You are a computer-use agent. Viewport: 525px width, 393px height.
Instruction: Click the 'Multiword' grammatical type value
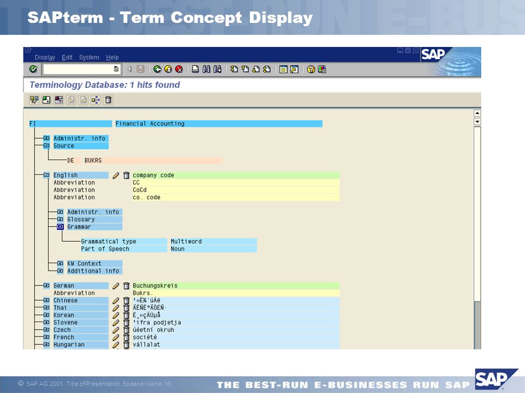click(213, 241)
